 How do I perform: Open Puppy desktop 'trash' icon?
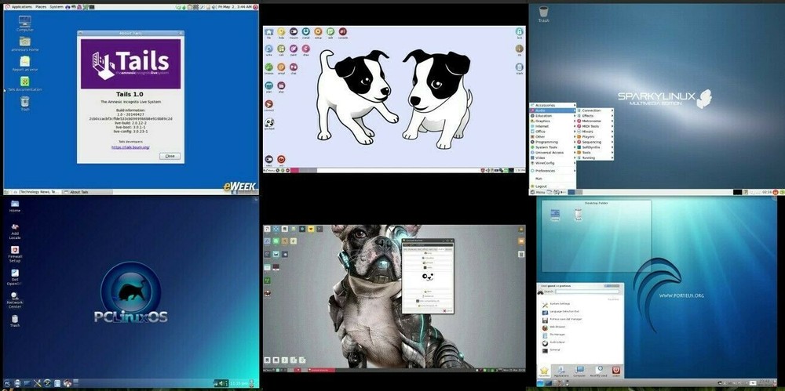[519, 67]
